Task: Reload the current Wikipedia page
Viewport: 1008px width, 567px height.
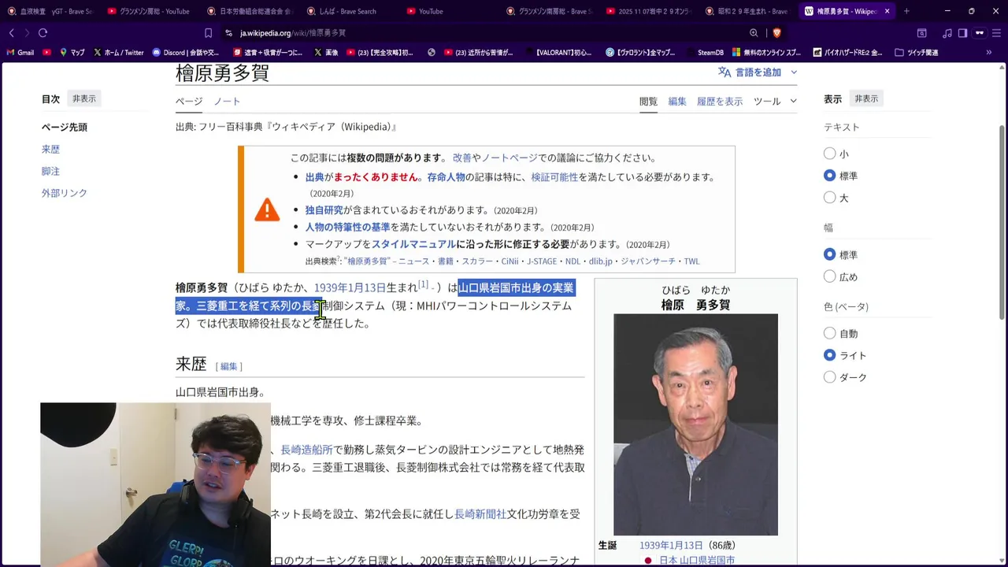Action: (x=43, y=33)
